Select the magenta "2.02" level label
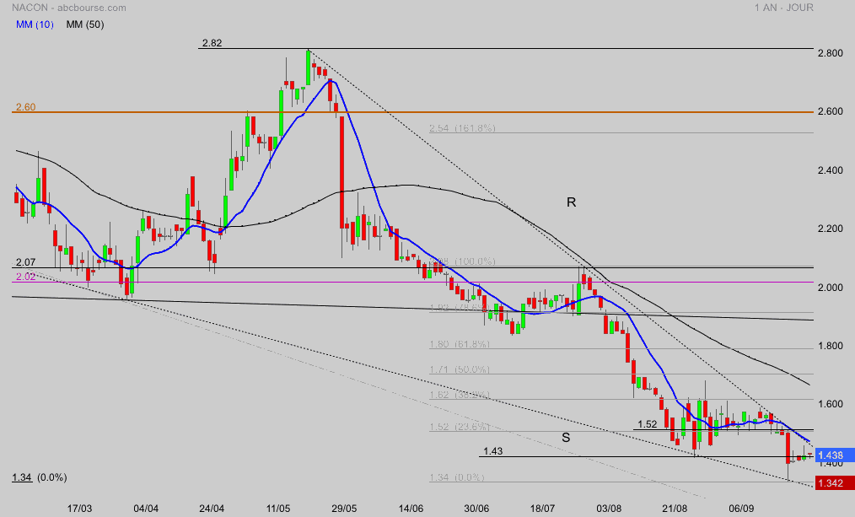Viewport: 855px width, 517px height. 25,277
